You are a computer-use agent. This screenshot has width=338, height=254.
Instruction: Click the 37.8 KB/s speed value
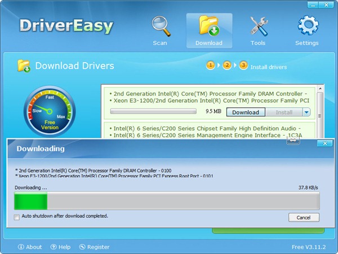[x=308, y=187]
